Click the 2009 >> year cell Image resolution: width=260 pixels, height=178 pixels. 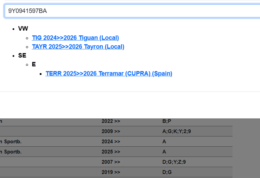(111, 131)
